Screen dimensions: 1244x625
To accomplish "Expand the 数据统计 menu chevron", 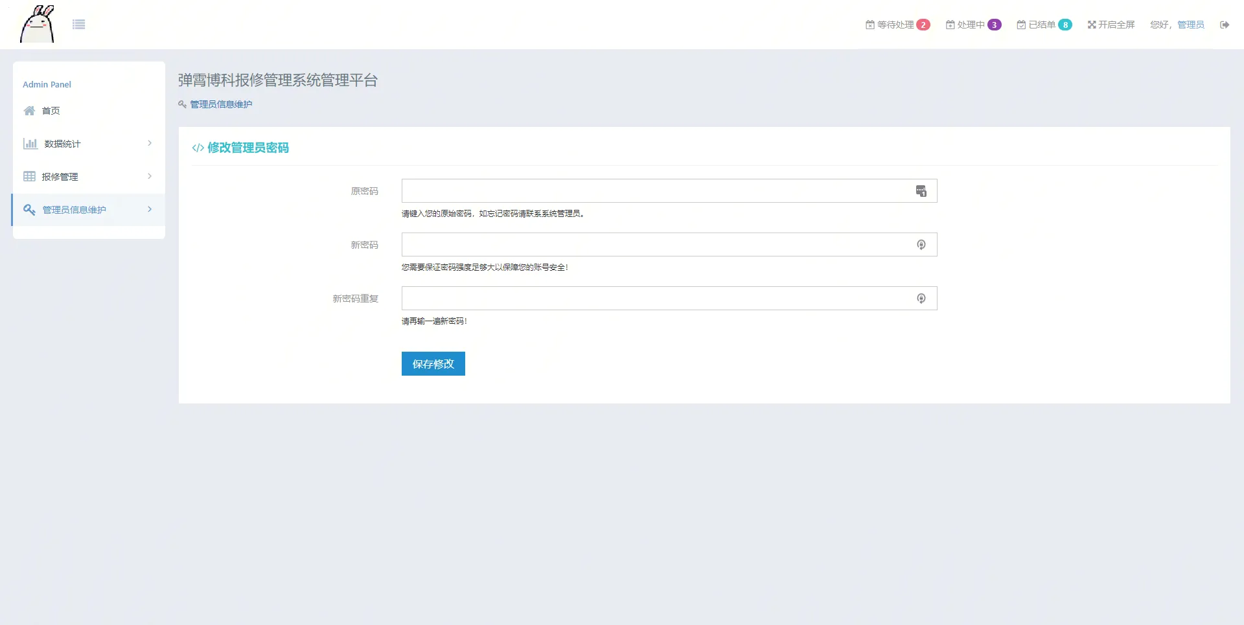I will tap(150, 143).
